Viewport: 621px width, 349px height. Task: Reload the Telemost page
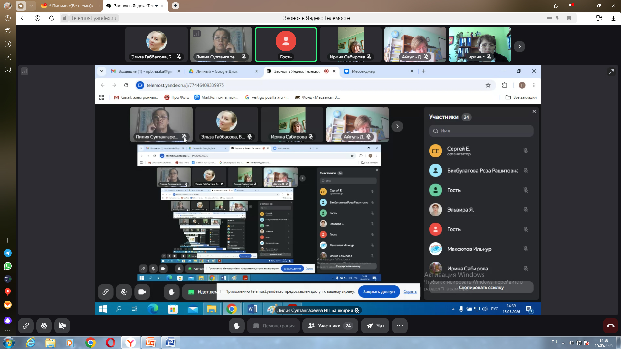point(52,18)
